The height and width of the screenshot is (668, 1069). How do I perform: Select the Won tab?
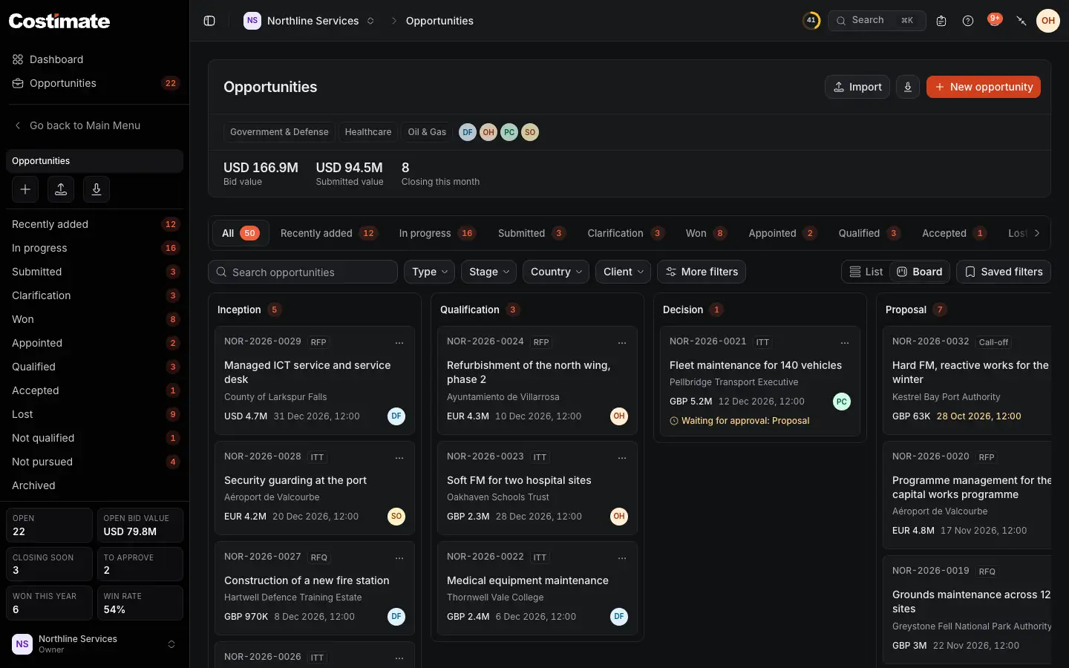(705, 233)
